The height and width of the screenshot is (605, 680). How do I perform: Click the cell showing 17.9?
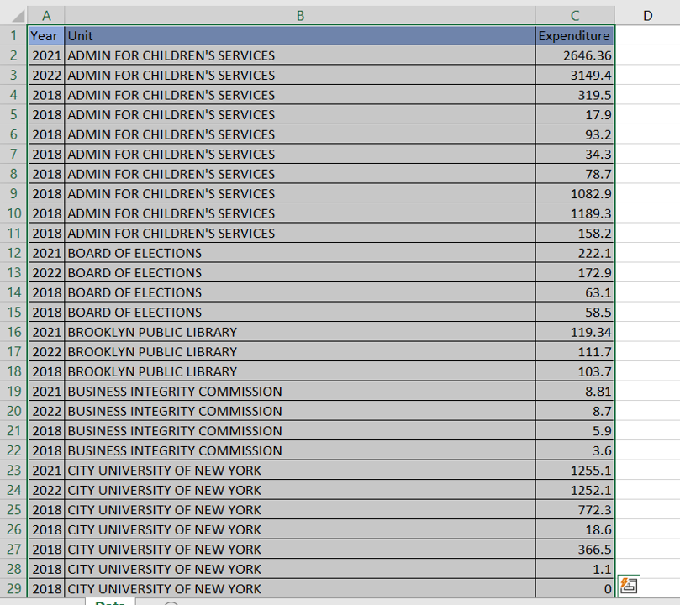(x=575, y=115)
